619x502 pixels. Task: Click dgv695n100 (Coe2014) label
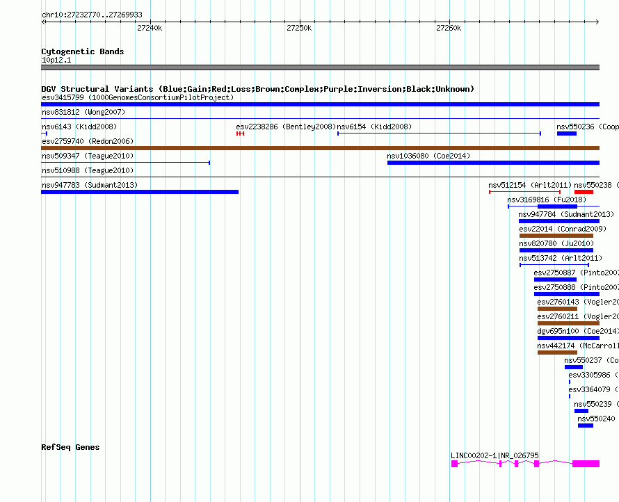tap(577, 331)
